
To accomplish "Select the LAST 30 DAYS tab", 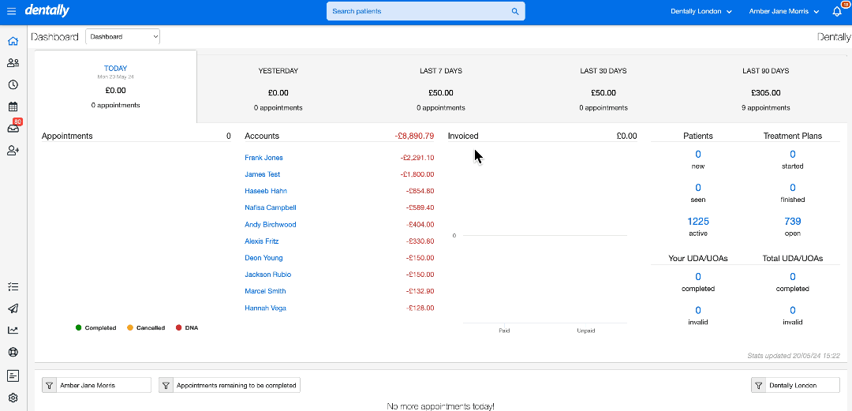I will point(603,88).
